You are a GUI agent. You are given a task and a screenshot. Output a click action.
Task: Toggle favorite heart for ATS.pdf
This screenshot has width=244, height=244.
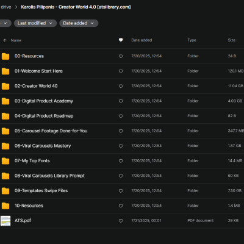pos(121,221)
